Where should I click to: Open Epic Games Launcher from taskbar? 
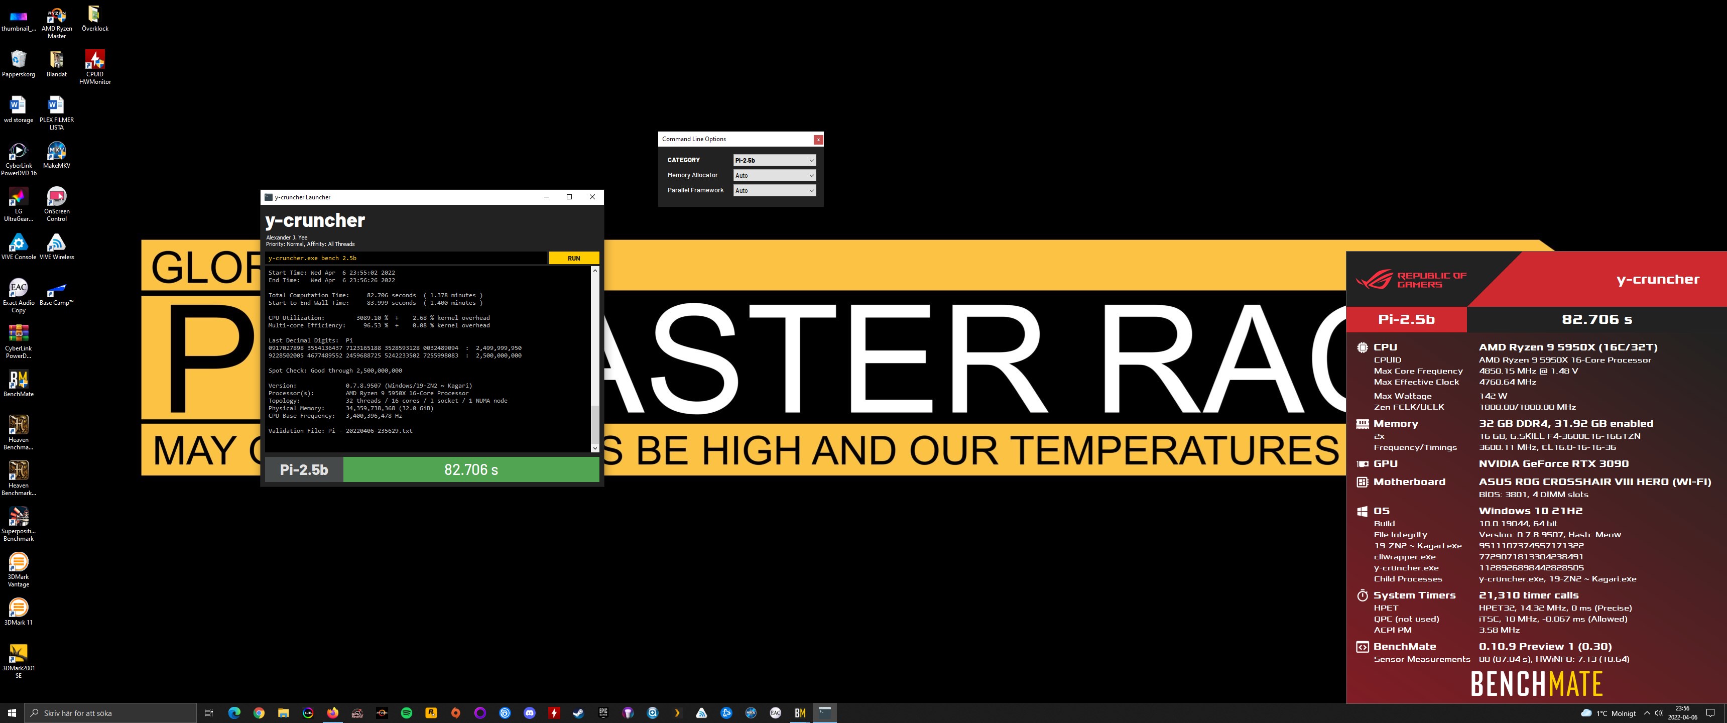tap(603, 713)
